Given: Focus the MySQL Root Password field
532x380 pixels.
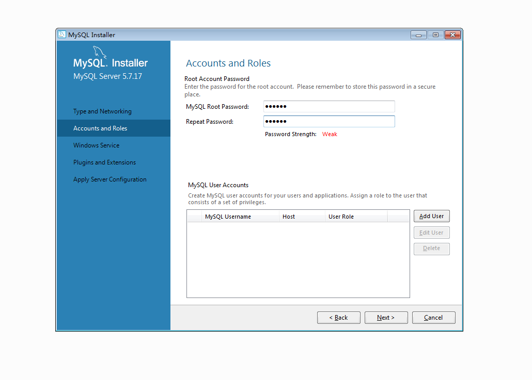Looking at the screenshot, I should [329, 106].
